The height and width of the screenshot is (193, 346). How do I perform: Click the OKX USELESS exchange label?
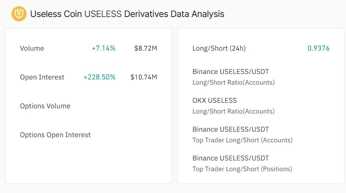click(215, 101)
